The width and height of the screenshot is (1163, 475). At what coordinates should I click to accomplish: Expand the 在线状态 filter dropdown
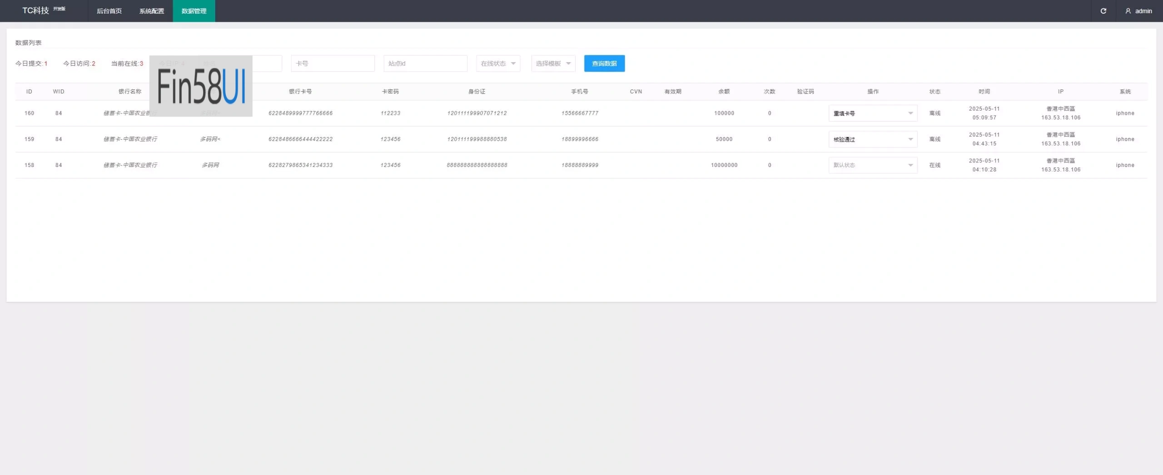(x=498, y=64)
